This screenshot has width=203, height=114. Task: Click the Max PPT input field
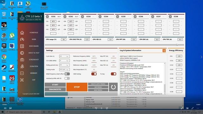click(114, 56)
